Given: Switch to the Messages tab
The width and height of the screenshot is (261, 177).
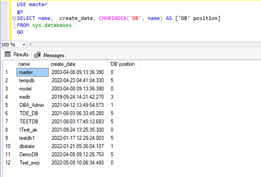Looking at the screenshot, I should coord(49,55).
